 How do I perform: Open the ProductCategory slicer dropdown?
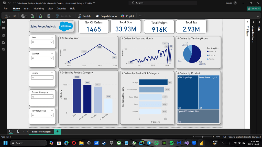(42, 97)
